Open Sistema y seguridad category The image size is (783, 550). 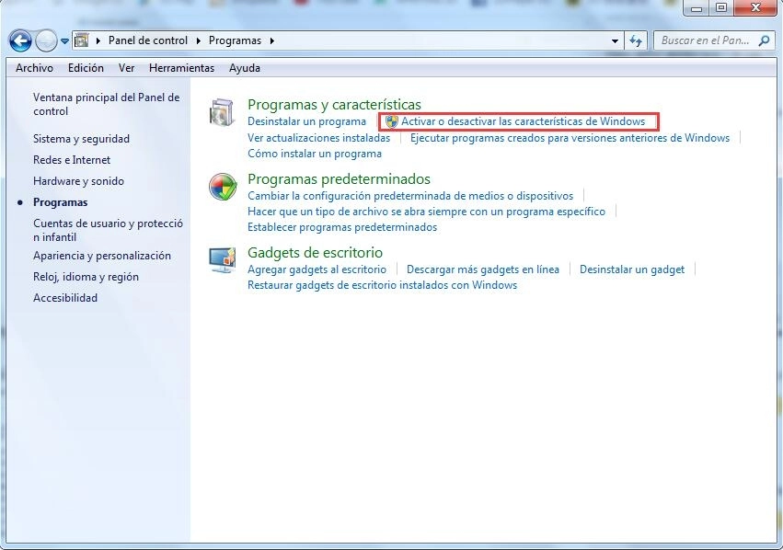81,139
